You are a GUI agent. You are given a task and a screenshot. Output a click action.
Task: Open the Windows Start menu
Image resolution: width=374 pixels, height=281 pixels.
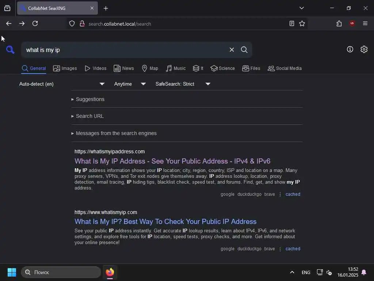pos(12,272)
